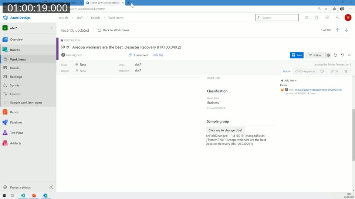Go to previous work item with up arrow
Viewport: 355px width, 199px height.
(338, 30)
